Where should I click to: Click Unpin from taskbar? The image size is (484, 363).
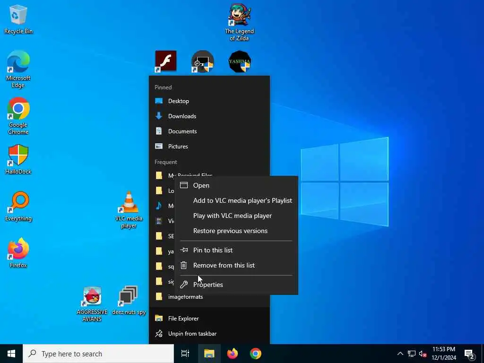(x=209, y=333)
